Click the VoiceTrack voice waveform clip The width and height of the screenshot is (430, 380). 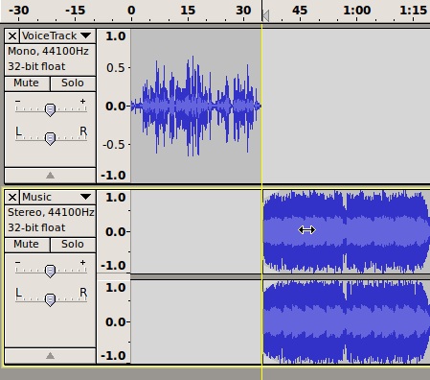pos(196,106)
